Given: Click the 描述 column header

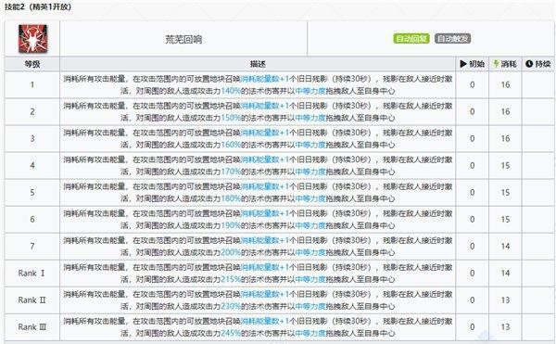Looking at the screenshot, I should [x=258, y=64].
